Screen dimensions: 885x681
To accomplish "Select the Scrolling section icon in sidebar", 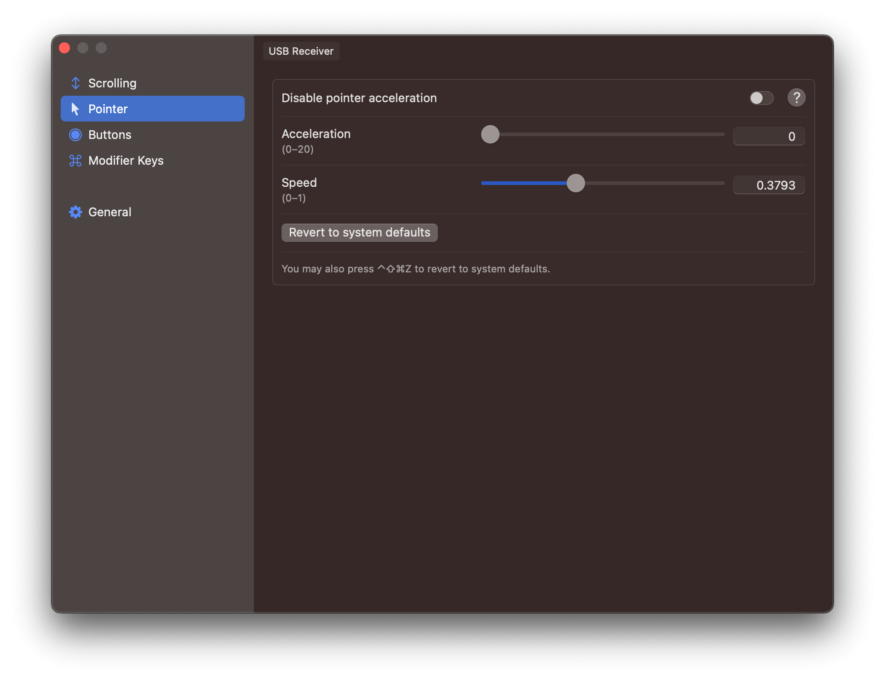I will pos(75,83).
